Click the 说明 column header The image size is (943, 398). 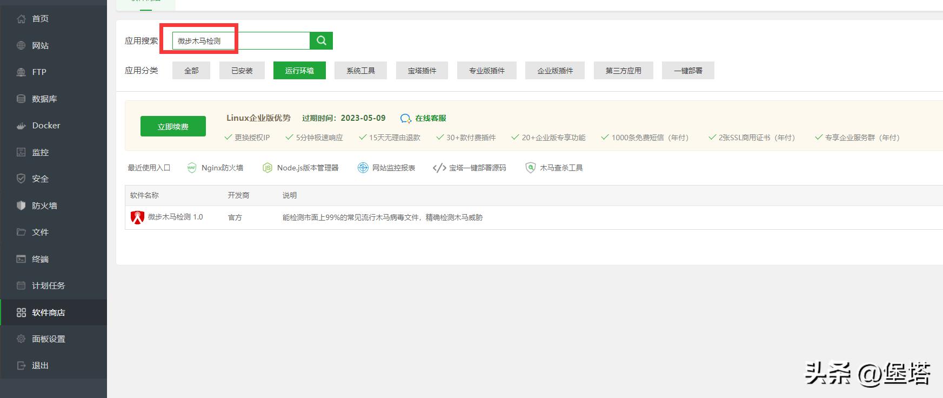click(x=290, y=195)
